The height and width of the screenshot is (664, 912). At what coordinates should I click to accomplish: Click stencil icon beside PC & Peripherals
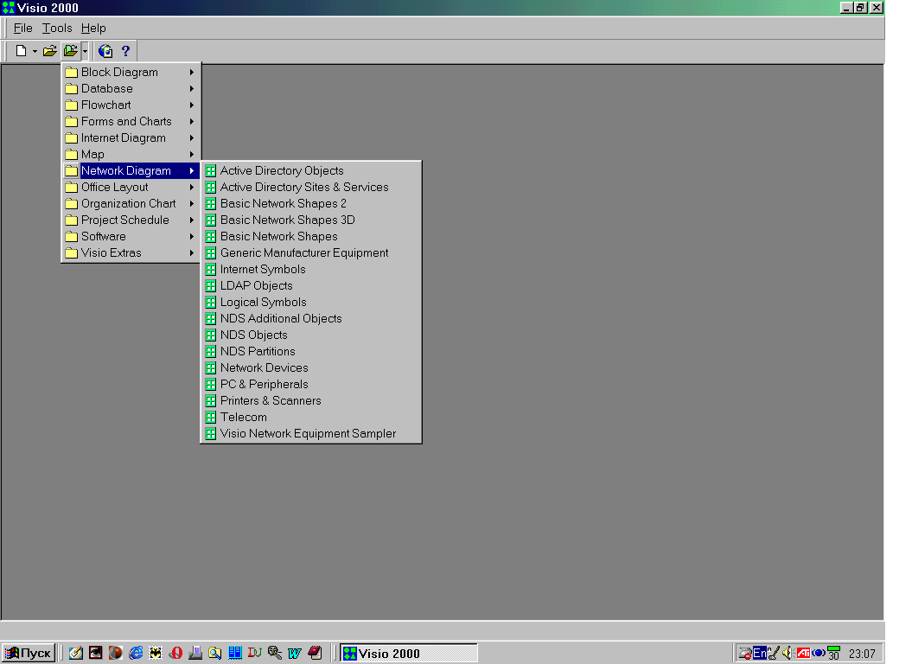(x=211, y=384)
